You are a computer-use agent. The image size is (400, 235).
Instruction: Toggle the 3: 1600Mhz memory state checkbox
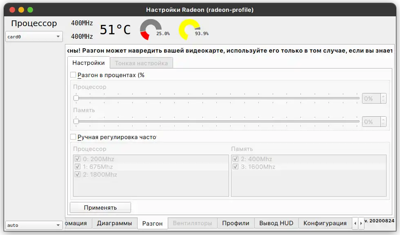[236, 167]
